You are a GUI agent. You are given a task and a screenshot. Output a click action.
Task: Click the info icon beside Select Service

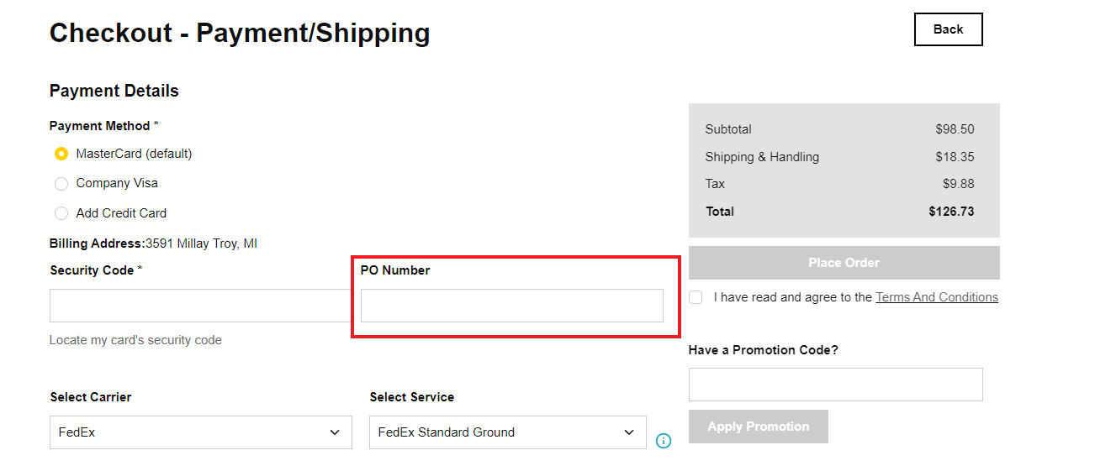tap(663, 440)
